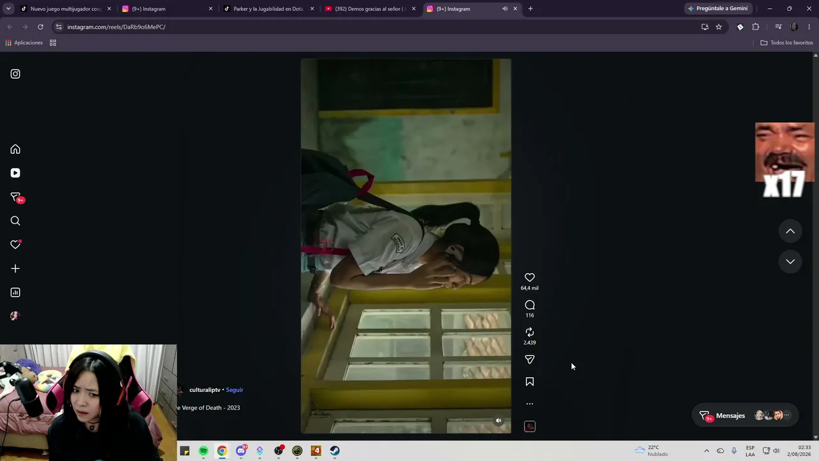Open Steam from the taskbar
Image resolution: width=819 pixels, height=461 pixels.
pyautogui.click(x=335, y=451)
